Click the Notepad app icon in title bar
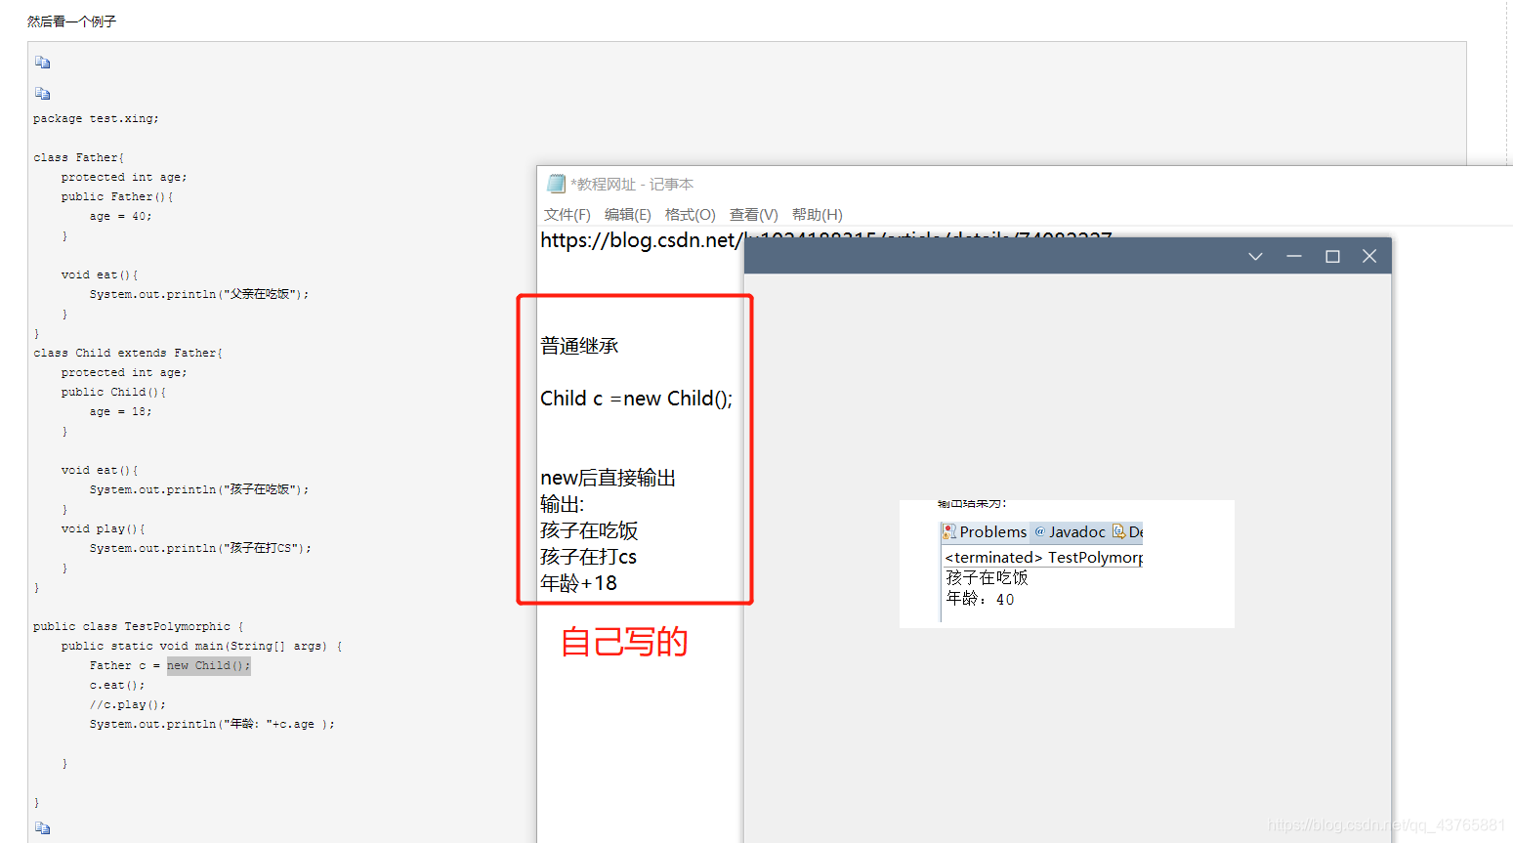 click(556, 184)
